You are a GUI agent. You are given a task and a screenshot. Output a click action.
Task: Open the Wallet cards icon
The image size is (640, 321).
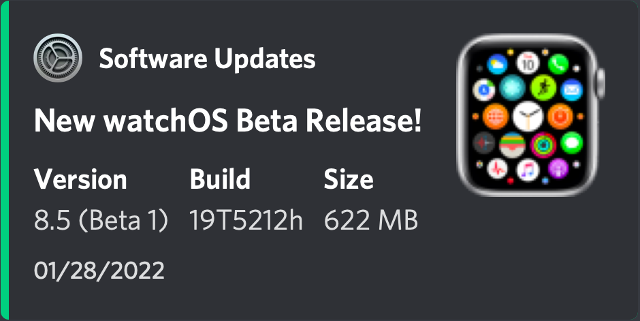pos(512,143)
